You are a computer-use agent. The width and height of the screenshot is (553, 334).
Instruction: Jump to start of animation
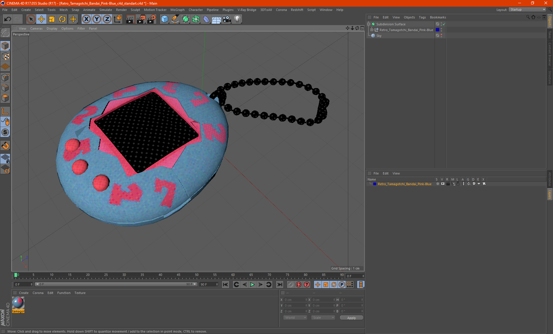coord(226,284)
